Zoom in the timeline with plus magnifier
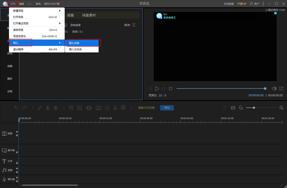Image resolution: width=287 pixels, height=188 pixels. tap(281, 108)
